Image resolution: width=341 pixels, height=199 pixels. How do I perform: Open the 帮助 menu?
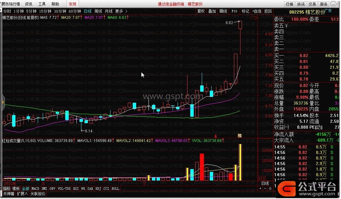click(55, 4)
